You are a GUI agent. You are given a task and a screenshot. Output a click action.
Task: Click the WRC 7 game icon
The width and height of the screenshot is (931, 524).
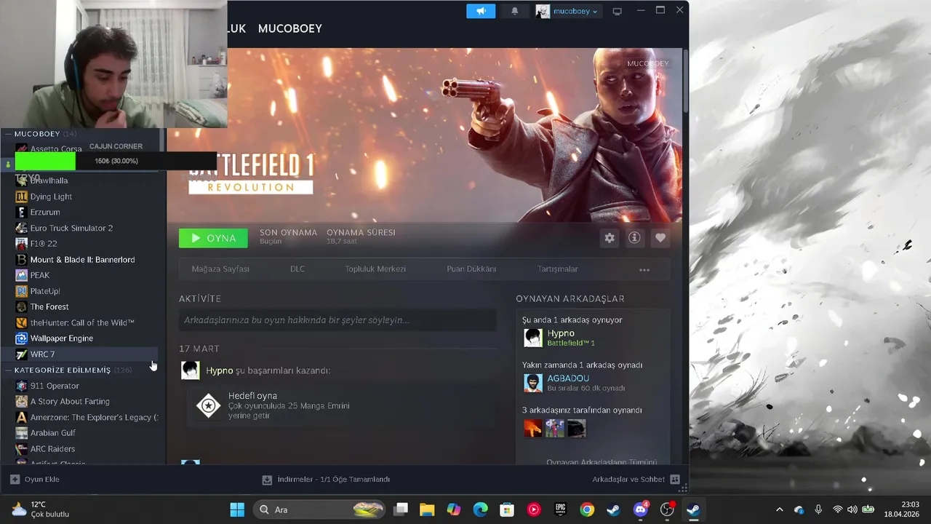coord(22,354)
